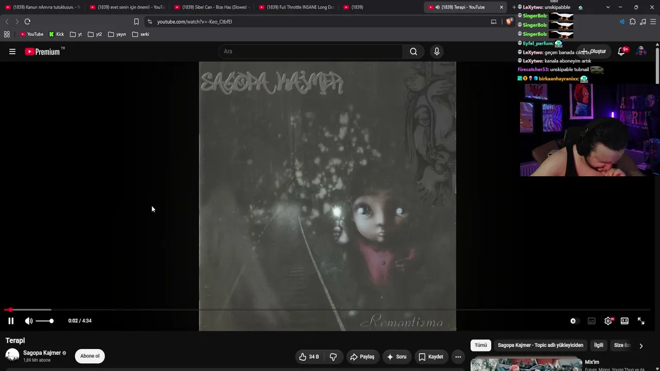Switch the player to theater mode
The height and width of the screenshot is (371, 660).
pyautogui.click(x=624, y=321)
